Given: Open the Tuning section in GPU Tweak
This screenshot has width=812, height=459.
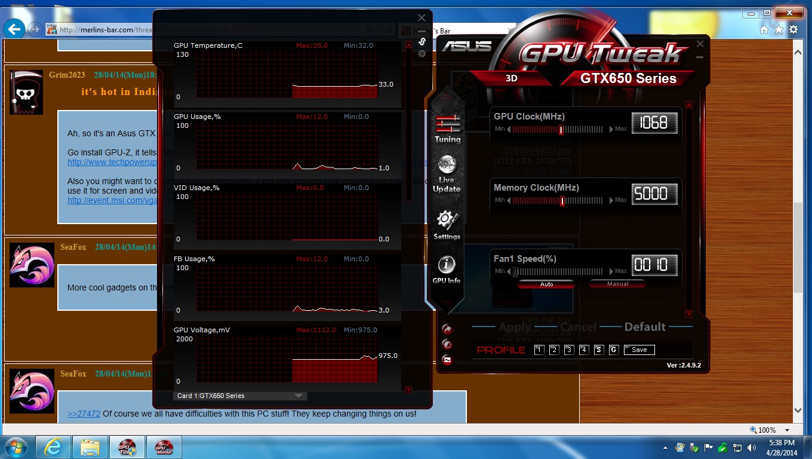Looking at the screenshot, I should click(x=447, y=129).
